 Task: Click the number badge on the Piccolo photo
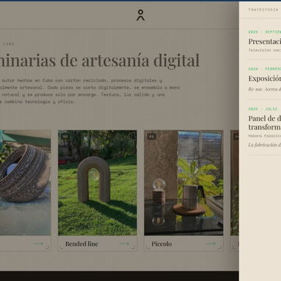pos(152,136)
